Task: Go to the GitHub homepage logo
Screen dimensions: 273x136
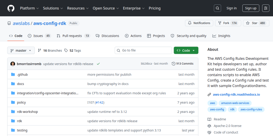Action: (x=11, y=8)
